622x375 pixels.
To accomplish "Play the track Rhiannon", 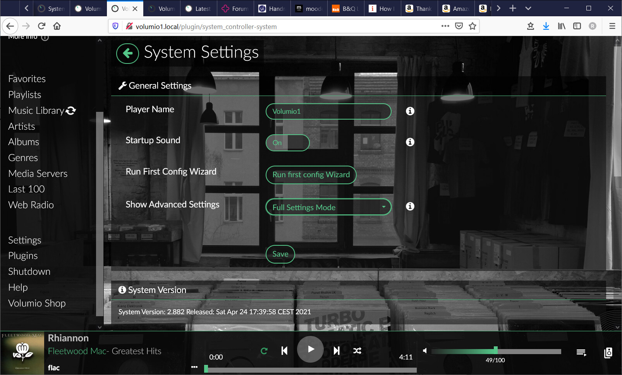I will (310, 349).
